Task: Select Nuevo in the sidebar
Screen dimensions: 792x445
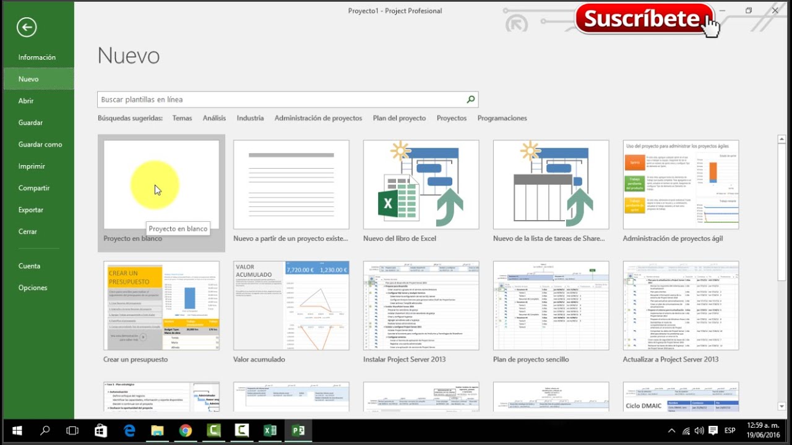Action: (37, 79)
